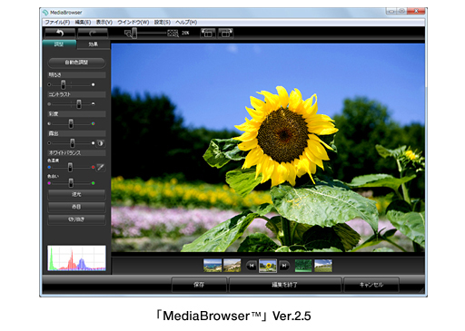Click the grayscale icon on saturation slider

[x=49, y=123]
